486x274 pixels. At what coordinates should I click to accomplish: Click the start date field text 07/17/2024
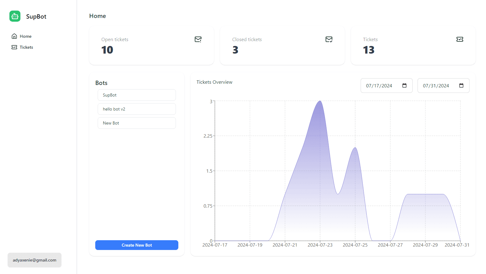pos(379,86)
